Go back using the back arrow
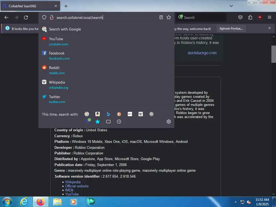This screenshot has width=276, height=207. click(6, 18)
